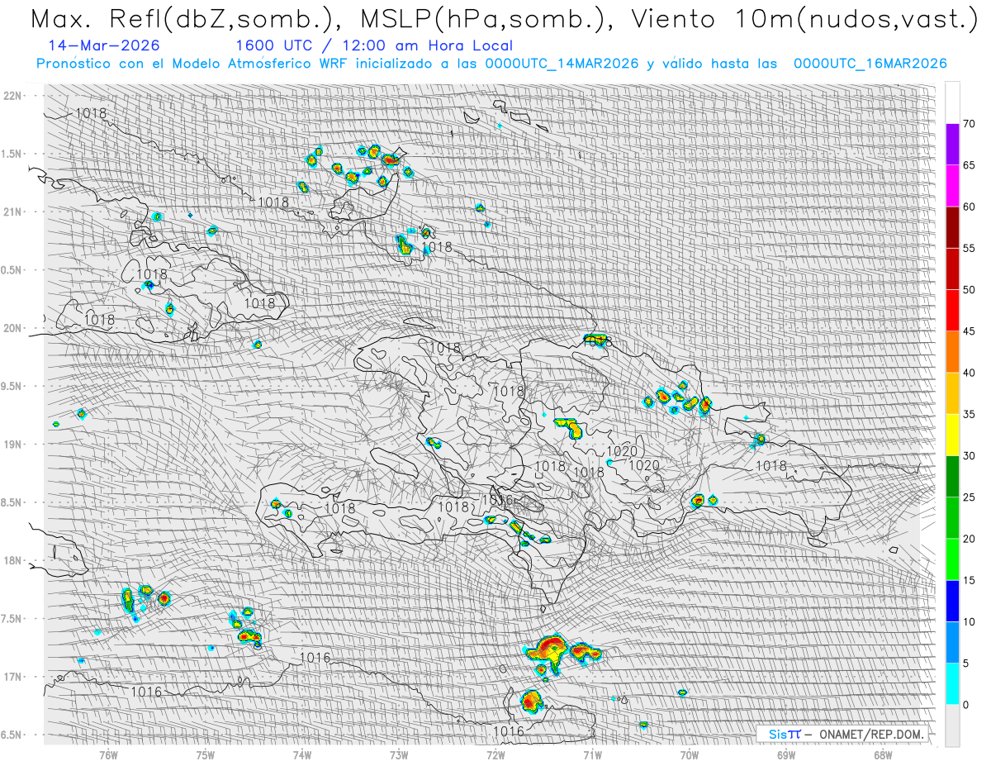Click the '8.5N' axis tick label

(12, 502)
